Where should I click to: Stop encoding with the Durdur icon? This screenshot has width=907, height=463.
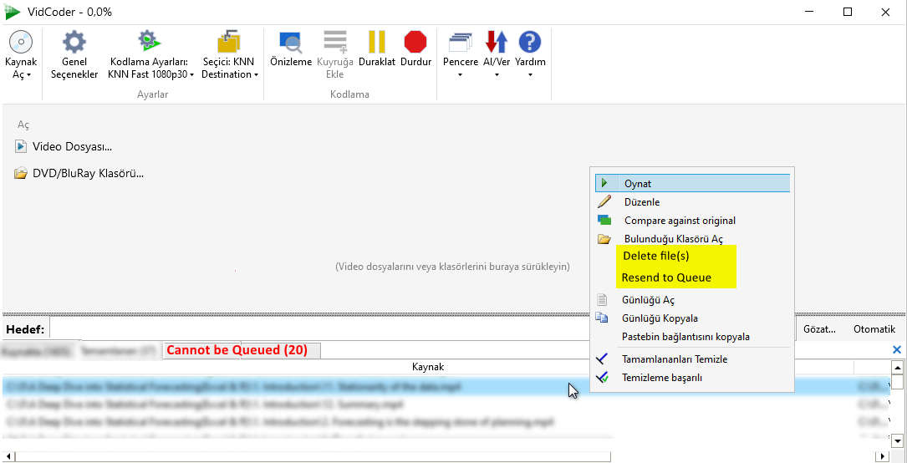(415, 42)
